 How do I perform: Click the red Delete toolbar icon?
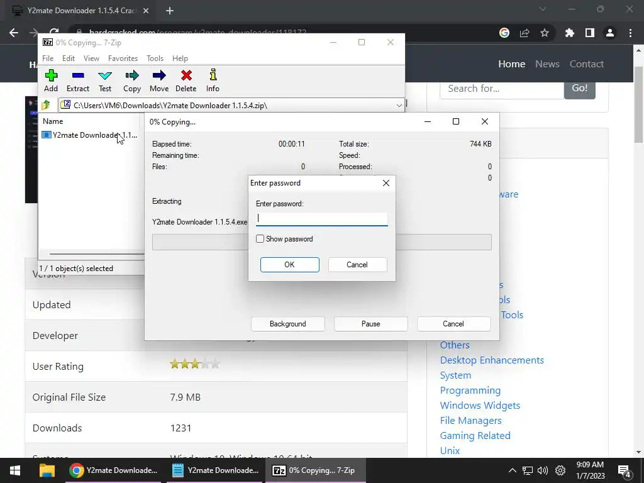point(186,80)
